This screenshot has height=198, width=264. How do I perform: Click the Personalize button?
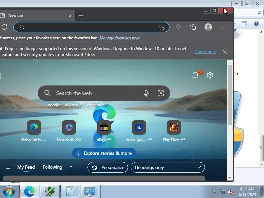(x=108, y=167)
